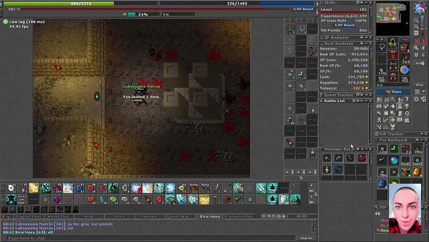This screenshot has height=242, width=429.
Task: Click the bow weapon equipment slot
Action: coord(381,58)
